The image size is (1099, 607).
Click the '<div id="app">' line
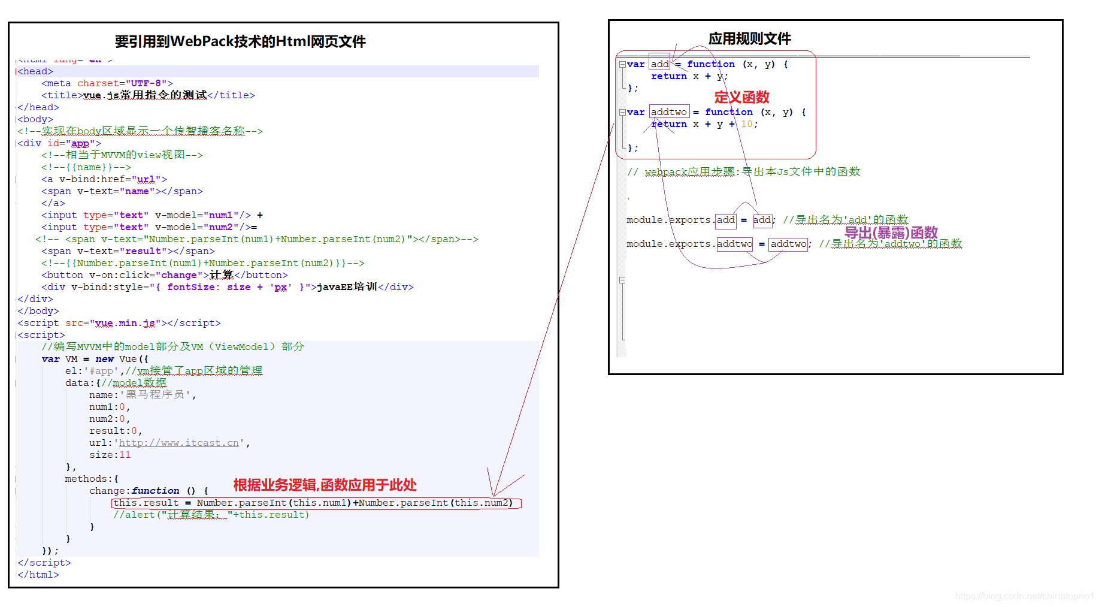coord(59,143)
